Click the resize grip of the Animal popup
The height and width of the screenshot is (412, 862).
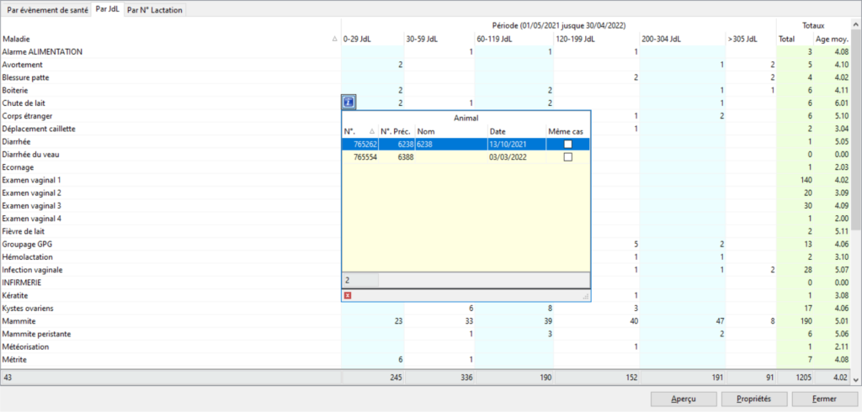[x=586, y=297]
